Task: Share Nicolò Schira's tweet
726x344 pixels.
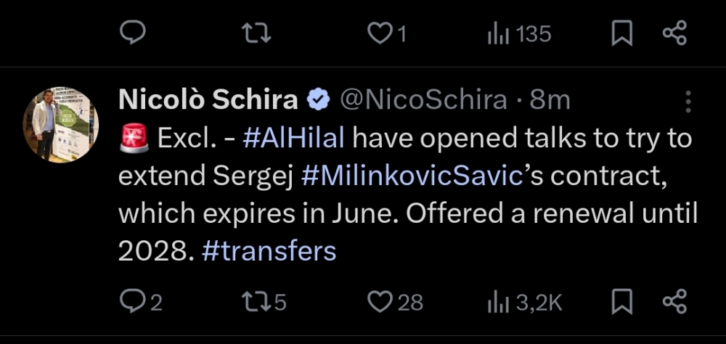Action: (674, 301)
